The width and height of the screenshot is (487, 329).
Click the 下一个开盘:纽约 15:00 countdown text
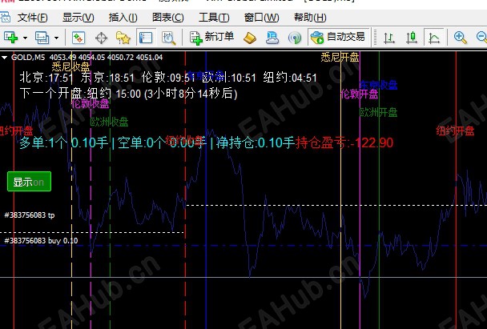point(129,94)
